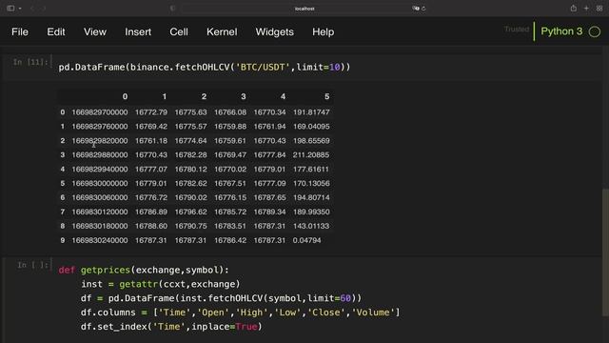Screen dimensions: 609x343
Task: Click the empty In [ ] cell prompt
Action: click(x=32, y=265)
